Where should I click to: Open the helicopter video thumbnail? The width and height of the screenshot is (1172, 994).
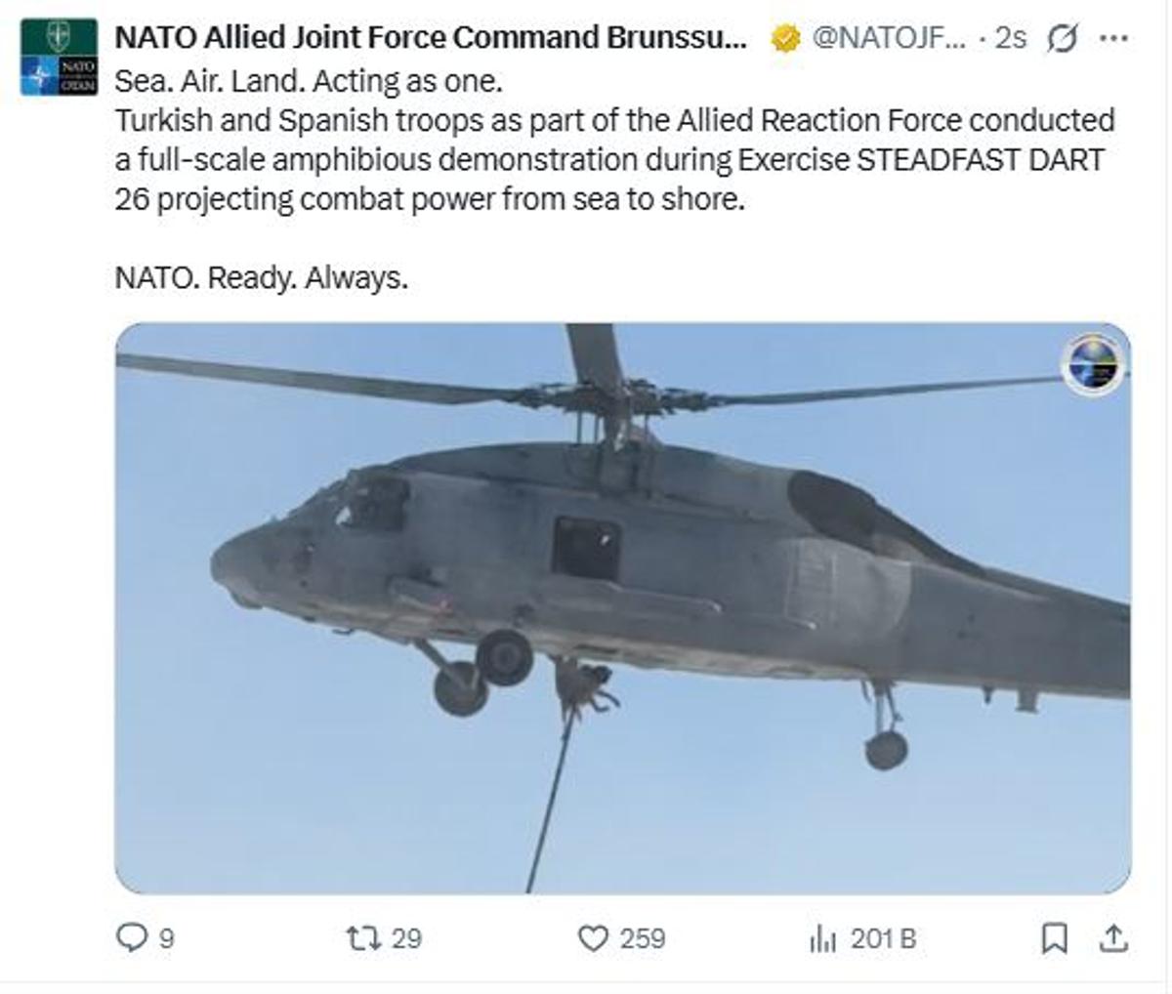(622, 607)
